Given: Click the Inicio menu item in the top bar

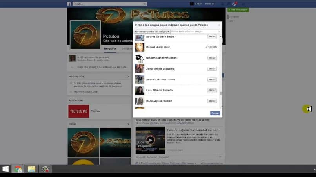Looking at the screenshot, I should (208, 4).
